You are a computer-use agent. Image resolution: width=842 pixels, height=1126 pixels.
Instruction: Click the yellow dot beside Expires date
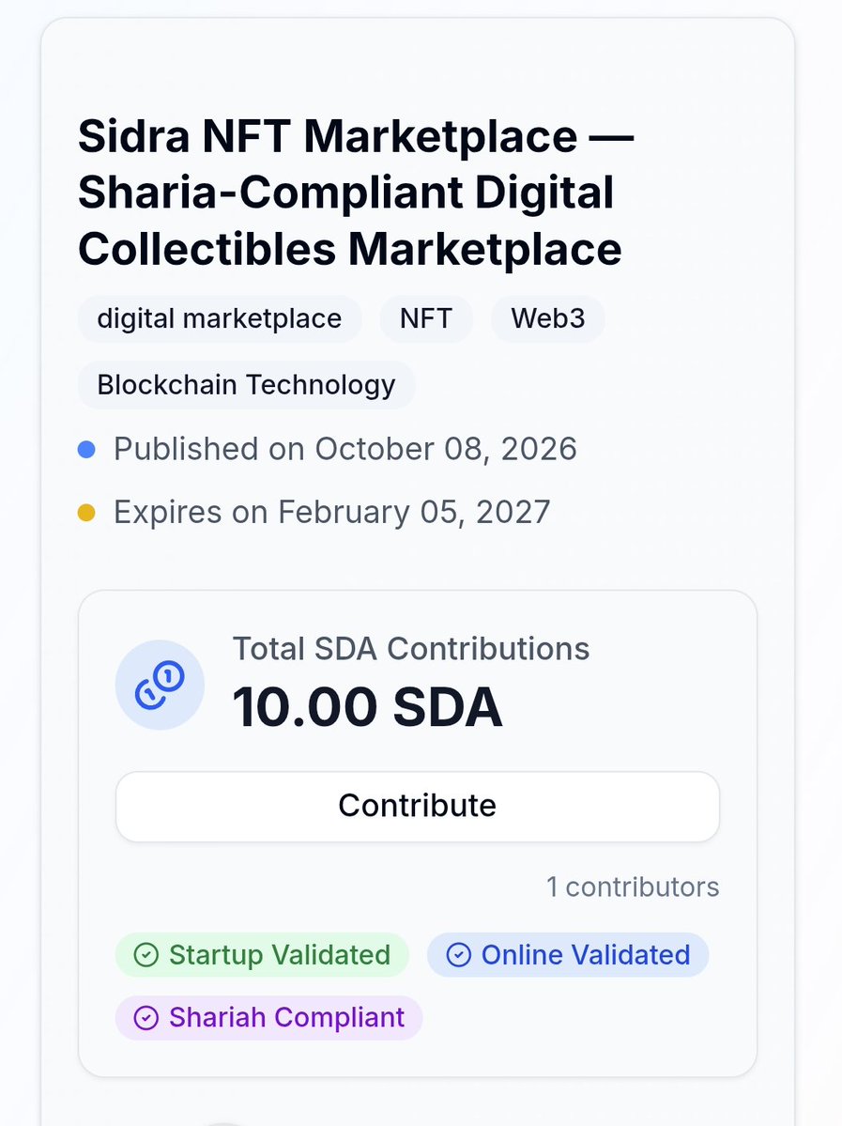[x=86, y=513]
